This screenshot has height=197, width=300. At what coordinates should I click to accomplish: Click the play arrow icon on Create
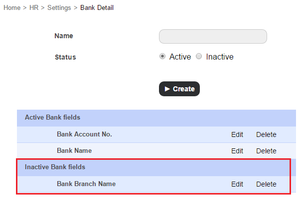pos(167,89)
